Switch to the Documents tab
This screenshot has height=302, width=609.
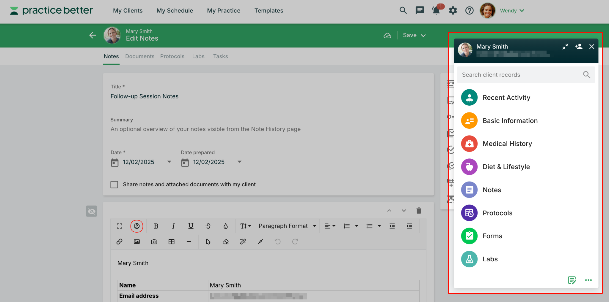(140, 56)
